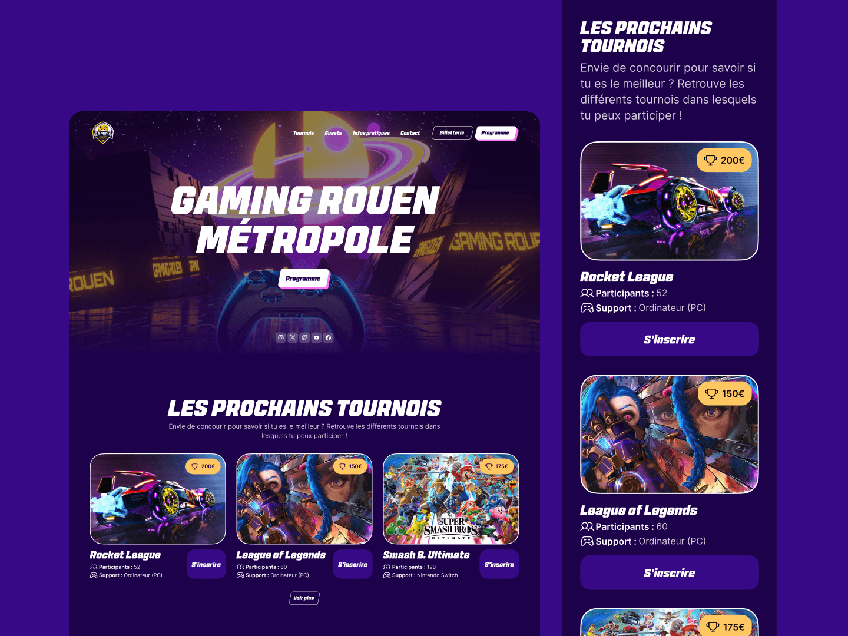Open the YouTube social icon

click(x=316, y=337)
